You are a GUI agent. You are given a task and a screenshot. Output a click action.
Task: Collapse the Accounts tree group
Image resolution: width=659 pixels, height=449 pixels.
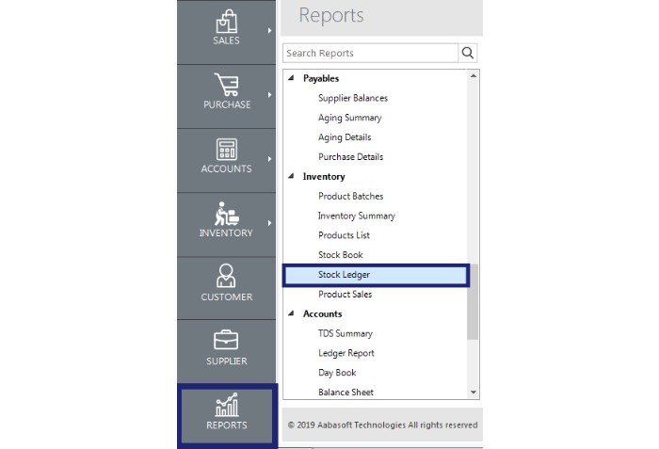(291, 313)
